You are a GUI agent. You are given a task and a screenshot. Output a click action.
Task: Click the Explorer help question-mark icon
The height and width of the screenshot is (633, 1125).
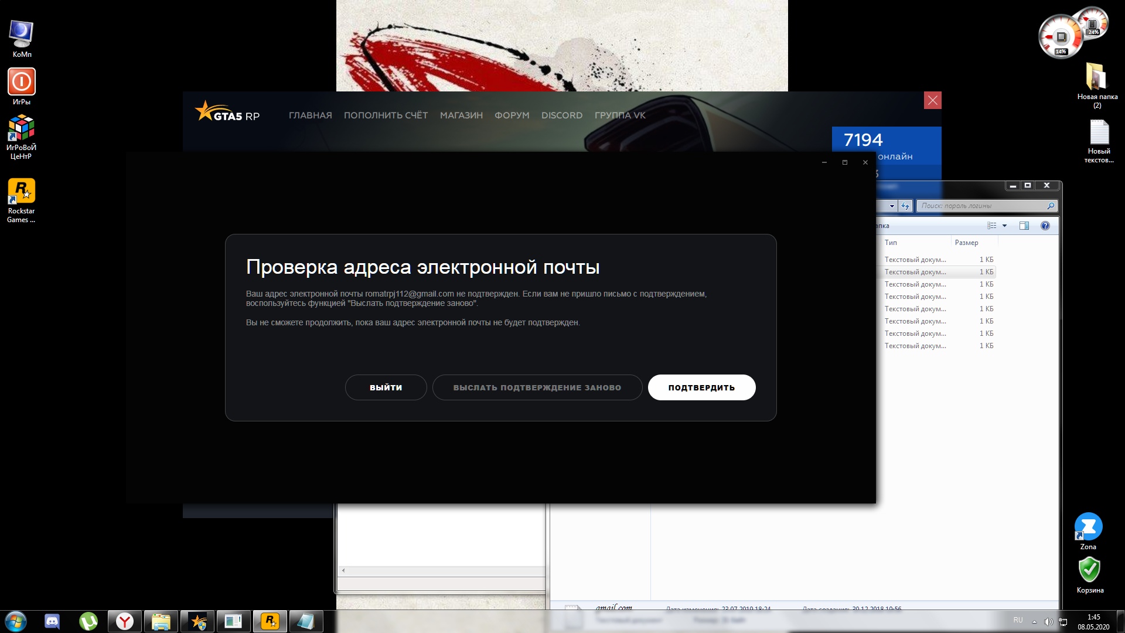1045,226
